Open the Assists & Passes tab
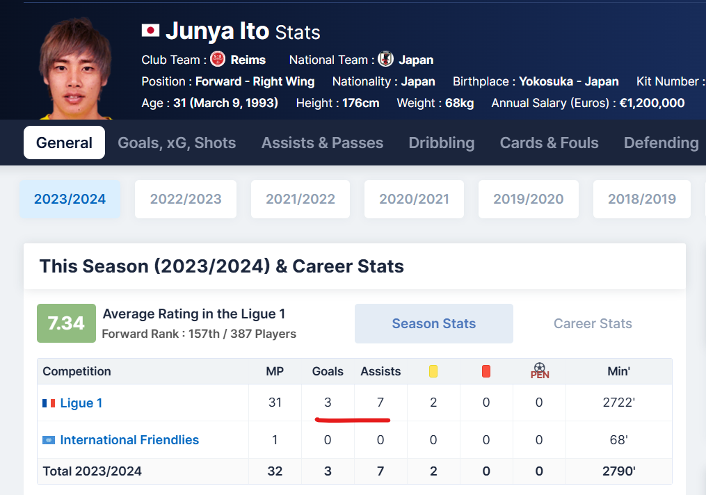This screenshot has height=495, width=706. pyautogui.click(x=322, y=143)
